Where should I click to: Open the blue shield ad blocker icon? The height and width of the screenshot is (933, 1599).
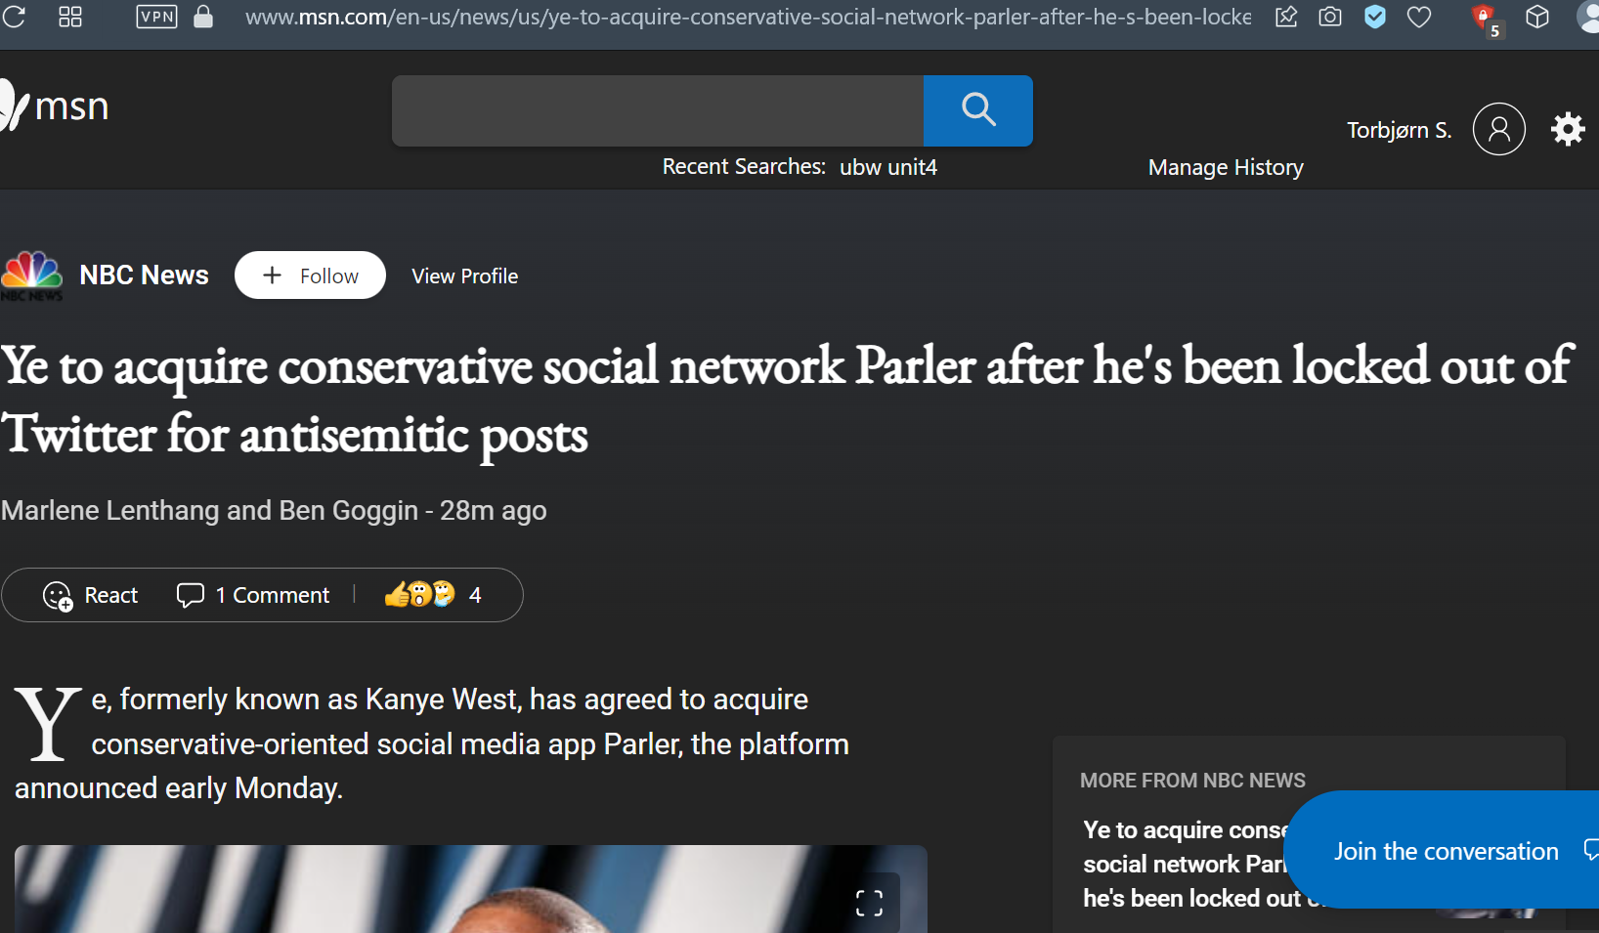pyautogui.click(x=1375, y=17)
